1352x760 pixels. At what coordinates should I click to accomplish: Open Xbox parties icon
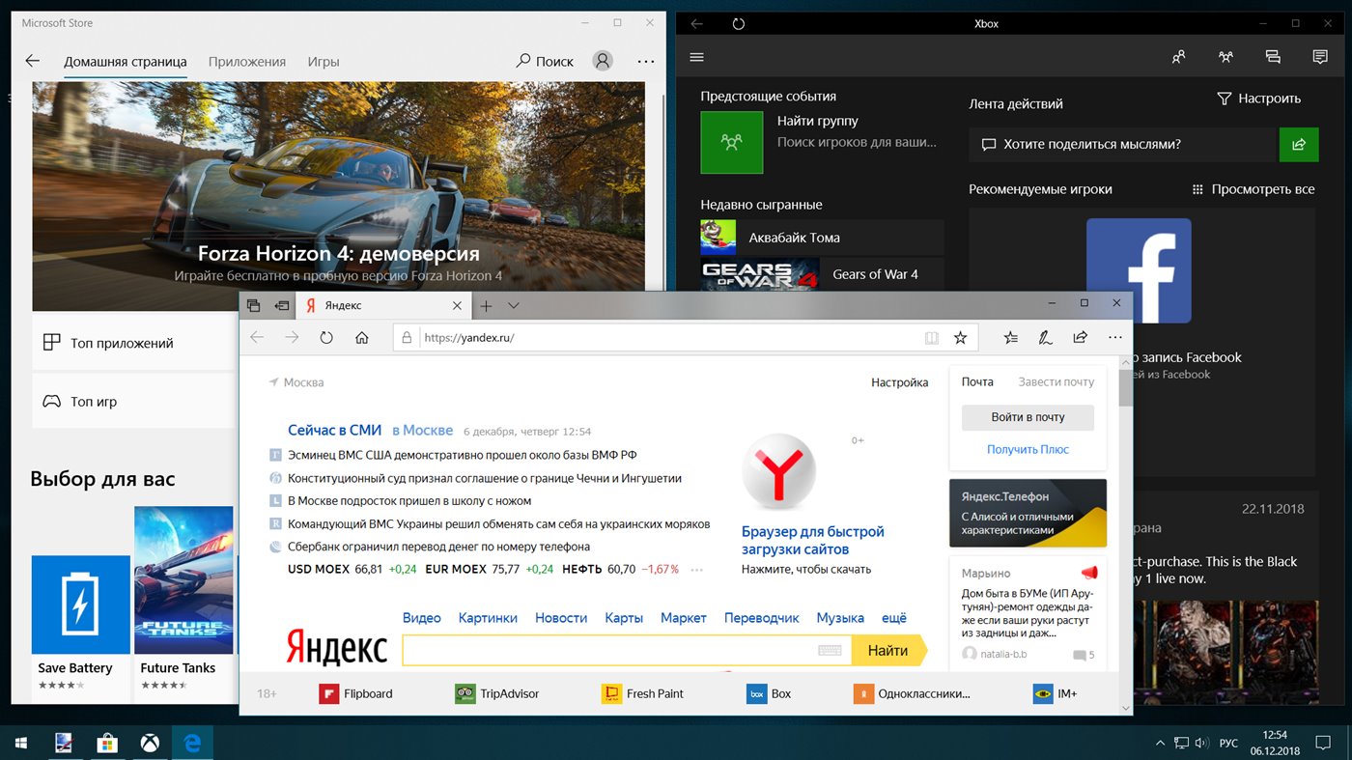pyautogui.click(x=1225, y=57)
